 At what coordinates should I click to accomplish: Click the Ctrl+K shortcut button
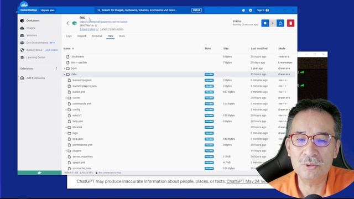pyautogui.click(x=196, y=10)
